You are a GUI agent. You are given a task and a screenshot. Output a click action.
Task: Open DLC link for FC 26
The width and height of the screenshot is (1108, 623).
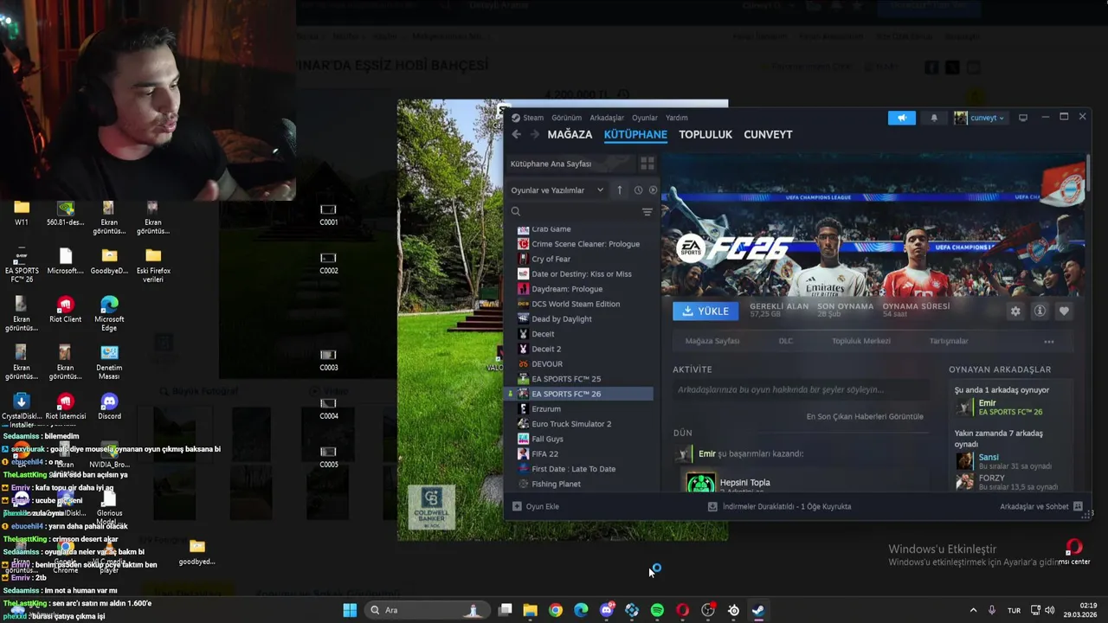click(x=785, y=341)
